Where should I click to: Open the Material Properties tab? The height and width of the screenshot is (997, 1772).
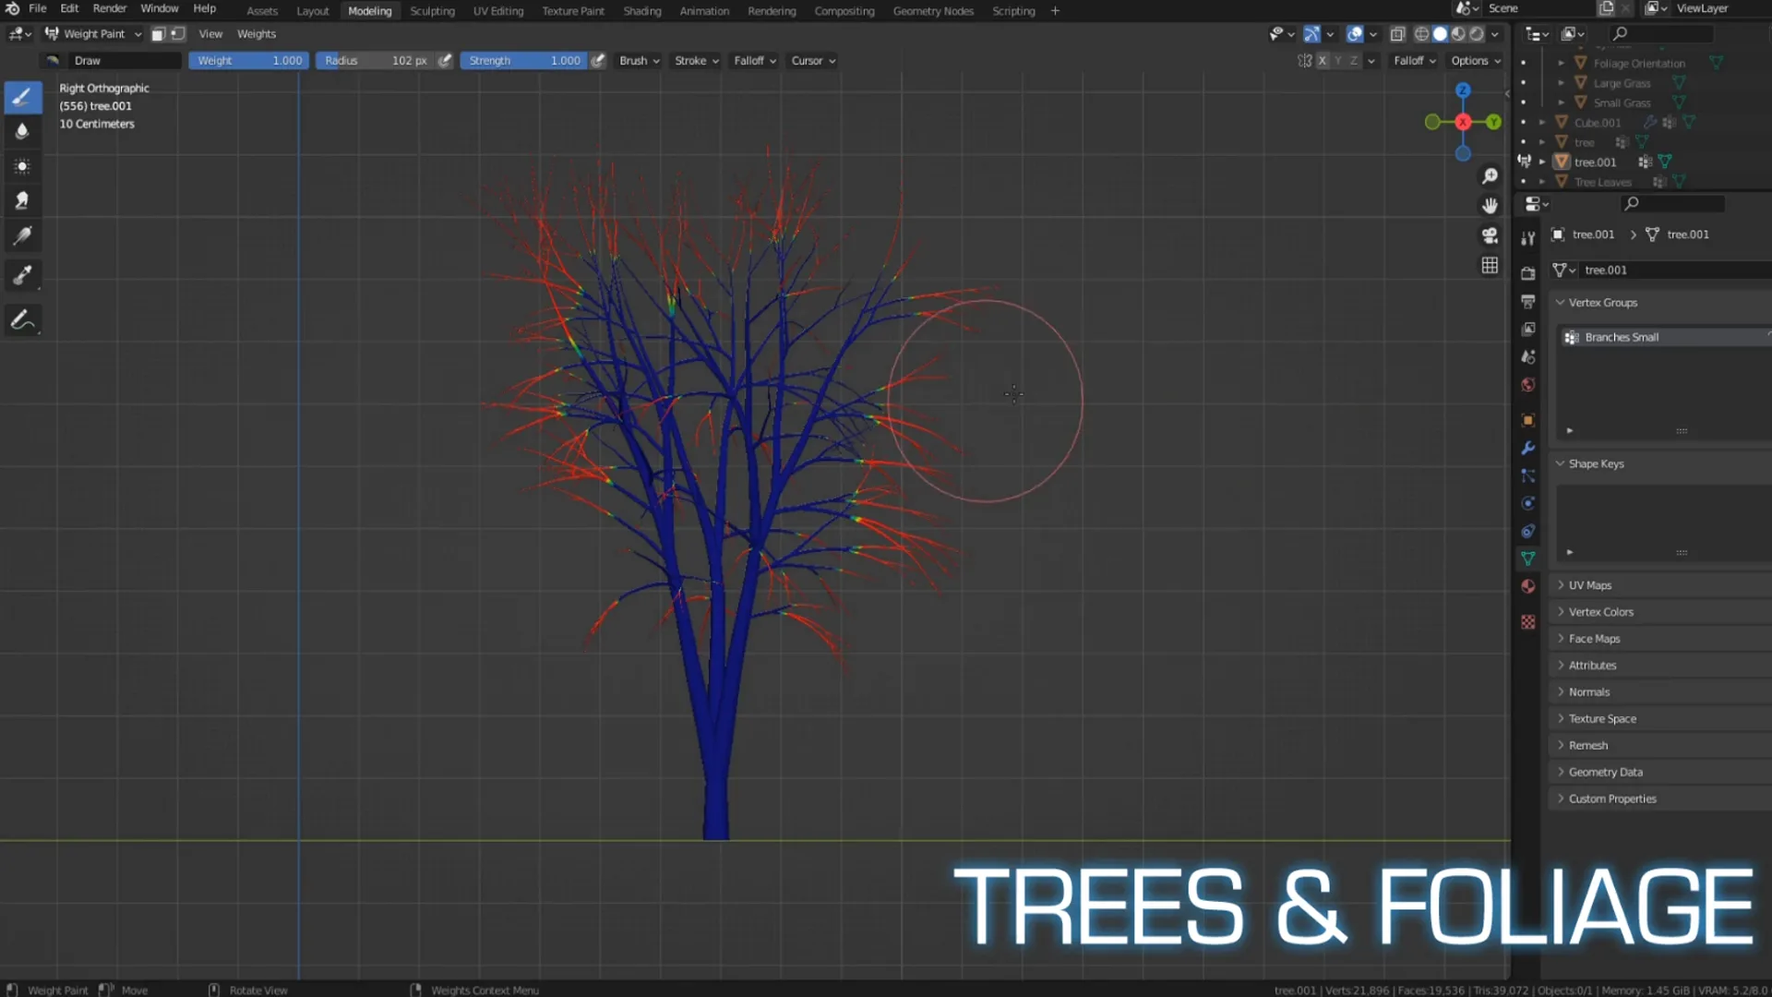1527,586
